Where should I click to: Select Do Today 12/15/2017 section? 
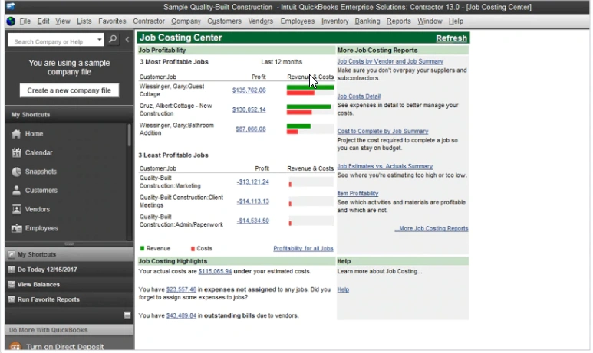click(x=69, y=270)
